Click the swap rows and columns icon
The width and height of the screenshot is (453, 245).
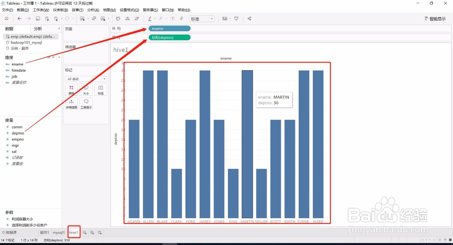tap(118, 19)
